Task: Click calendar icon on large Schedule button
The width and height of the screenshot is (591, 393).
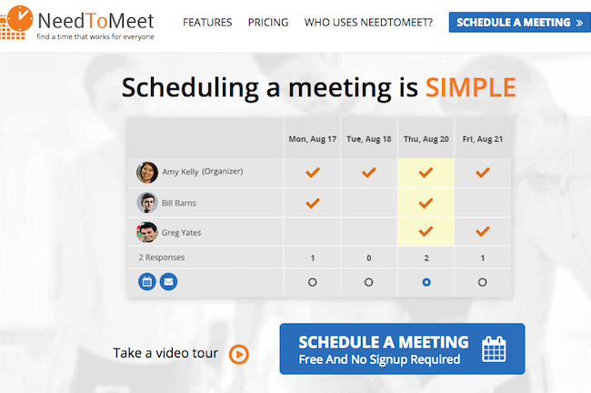Action: [494, 348]
